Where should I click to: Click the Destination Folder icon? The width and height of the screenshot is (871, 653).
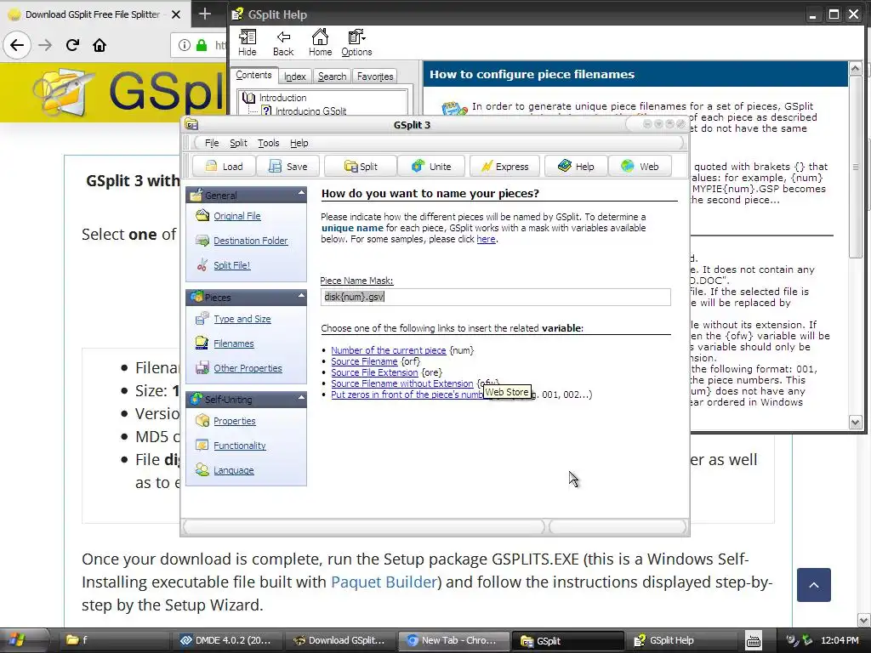coord(202,240)
